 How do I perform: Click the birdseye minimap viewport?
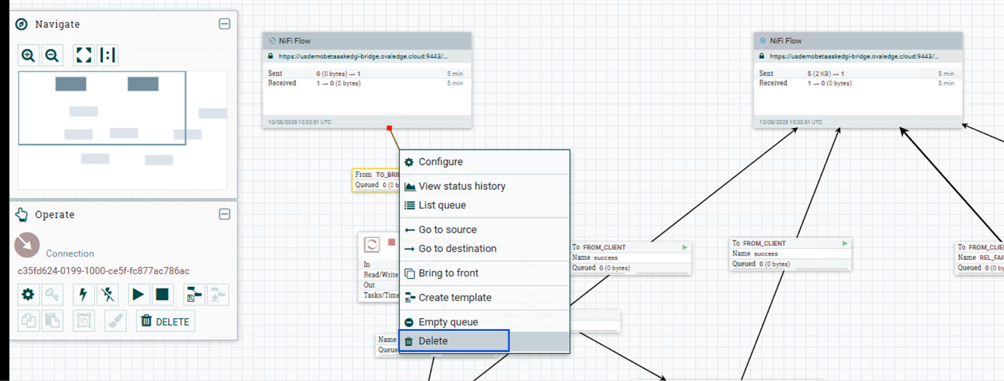pos(102,108)
